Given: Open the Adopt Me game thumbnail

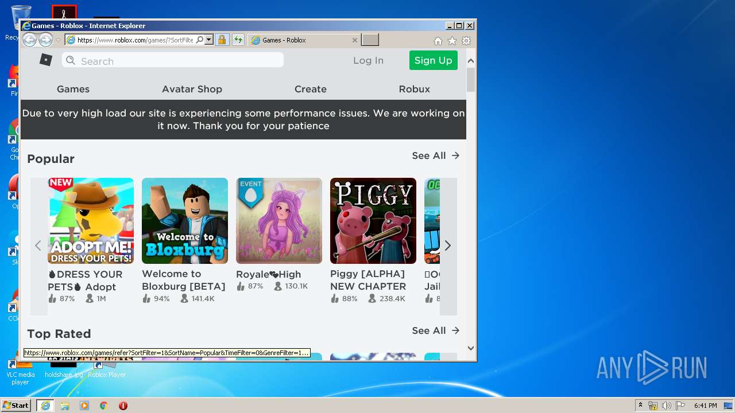Looking at the screenshot, I should click(x=91, y=221).
